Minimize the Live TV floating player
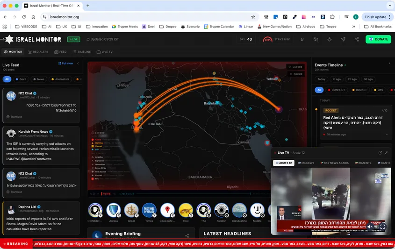The height and width of the screenshot is (249, 395). click(x=386, y=153)
